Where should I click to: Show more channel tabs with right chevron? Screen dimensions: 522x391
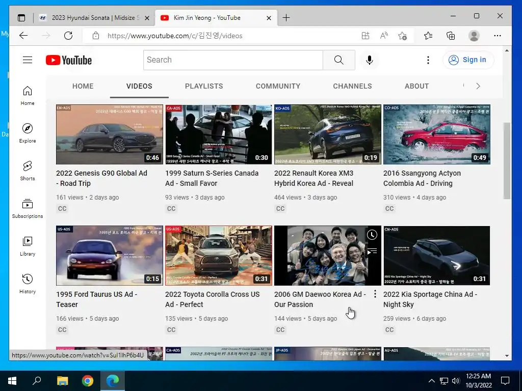point(478,86)
